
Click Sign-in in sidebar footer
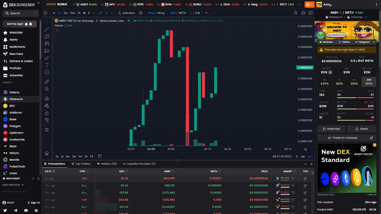[33, 203]
